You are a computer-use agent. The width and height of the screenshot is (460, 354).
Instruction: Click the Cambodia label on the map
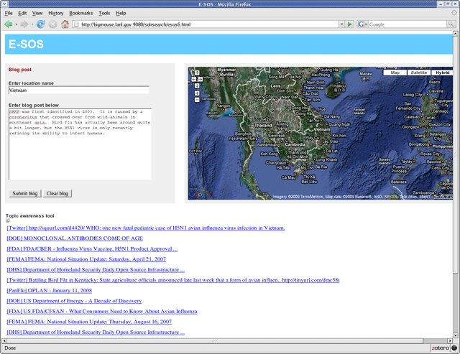[295, 144]
